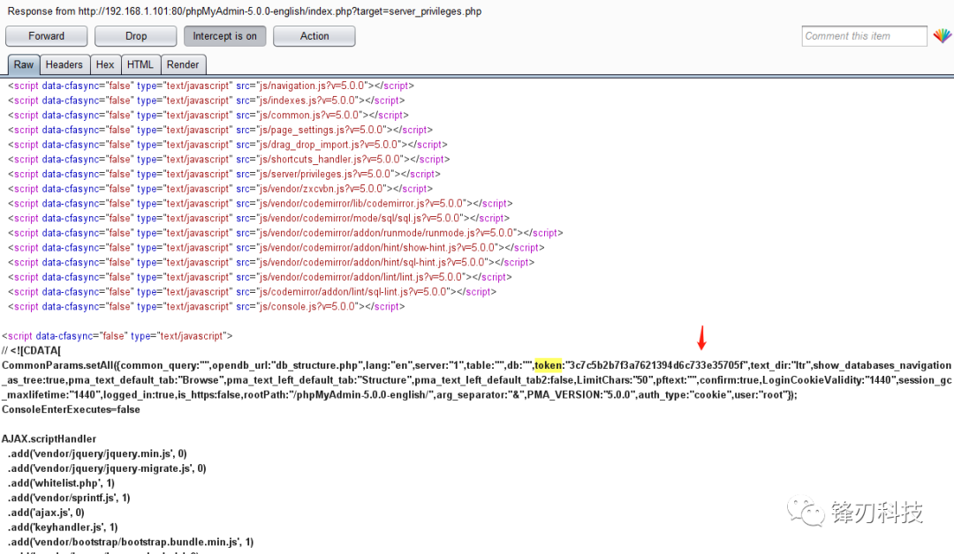The width and height of the screenshot is (954, 554).
Task: Click the AJAX.scriptHandler line
Action: tap(49, 438)
